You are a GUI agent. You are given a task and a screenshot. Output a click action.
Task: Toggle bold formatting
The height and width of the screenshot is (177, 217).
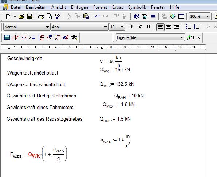pos(132,27)
